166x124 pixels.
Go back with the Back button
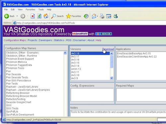click(9, 16)
